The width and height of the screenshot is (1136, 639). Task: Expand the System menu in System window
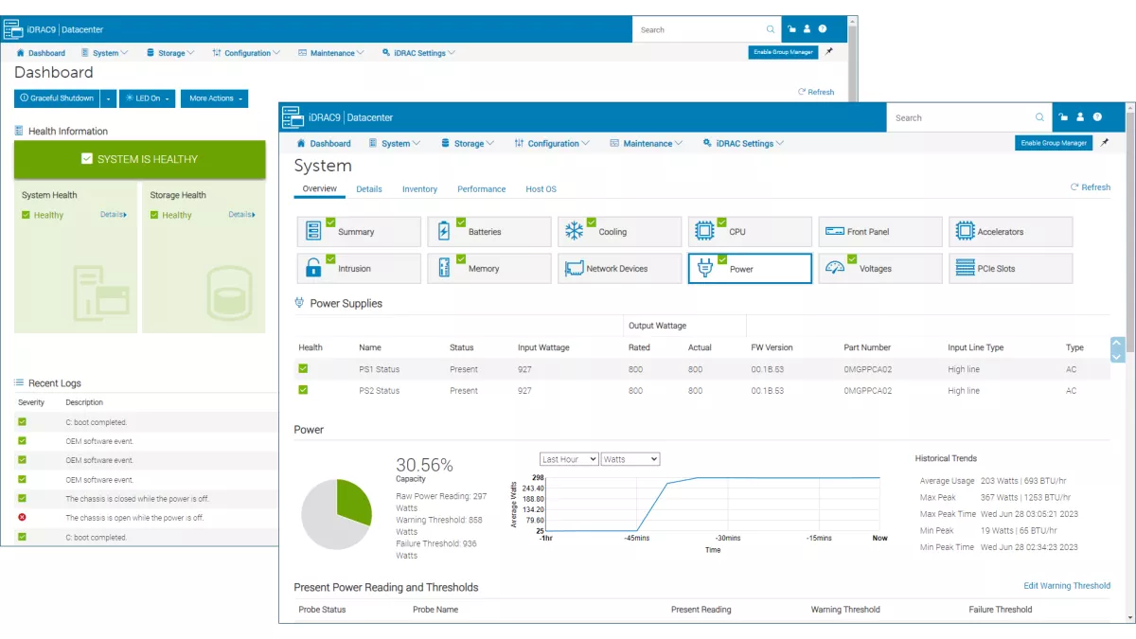[x=394, y=144]
